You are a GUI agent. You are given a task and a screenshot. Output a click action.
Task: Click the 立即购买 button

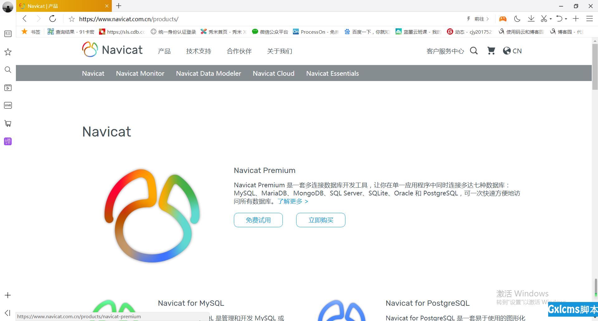coord(321,220)
